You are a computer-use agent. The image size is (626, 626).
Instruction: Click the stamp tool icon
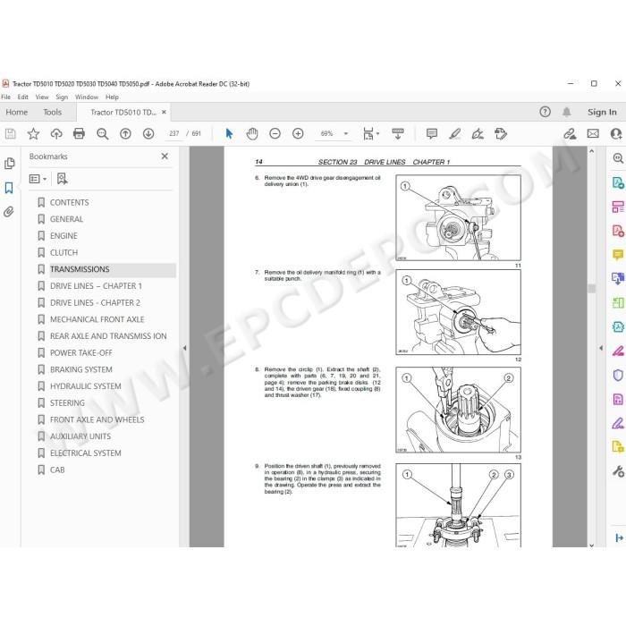[501, 133]
